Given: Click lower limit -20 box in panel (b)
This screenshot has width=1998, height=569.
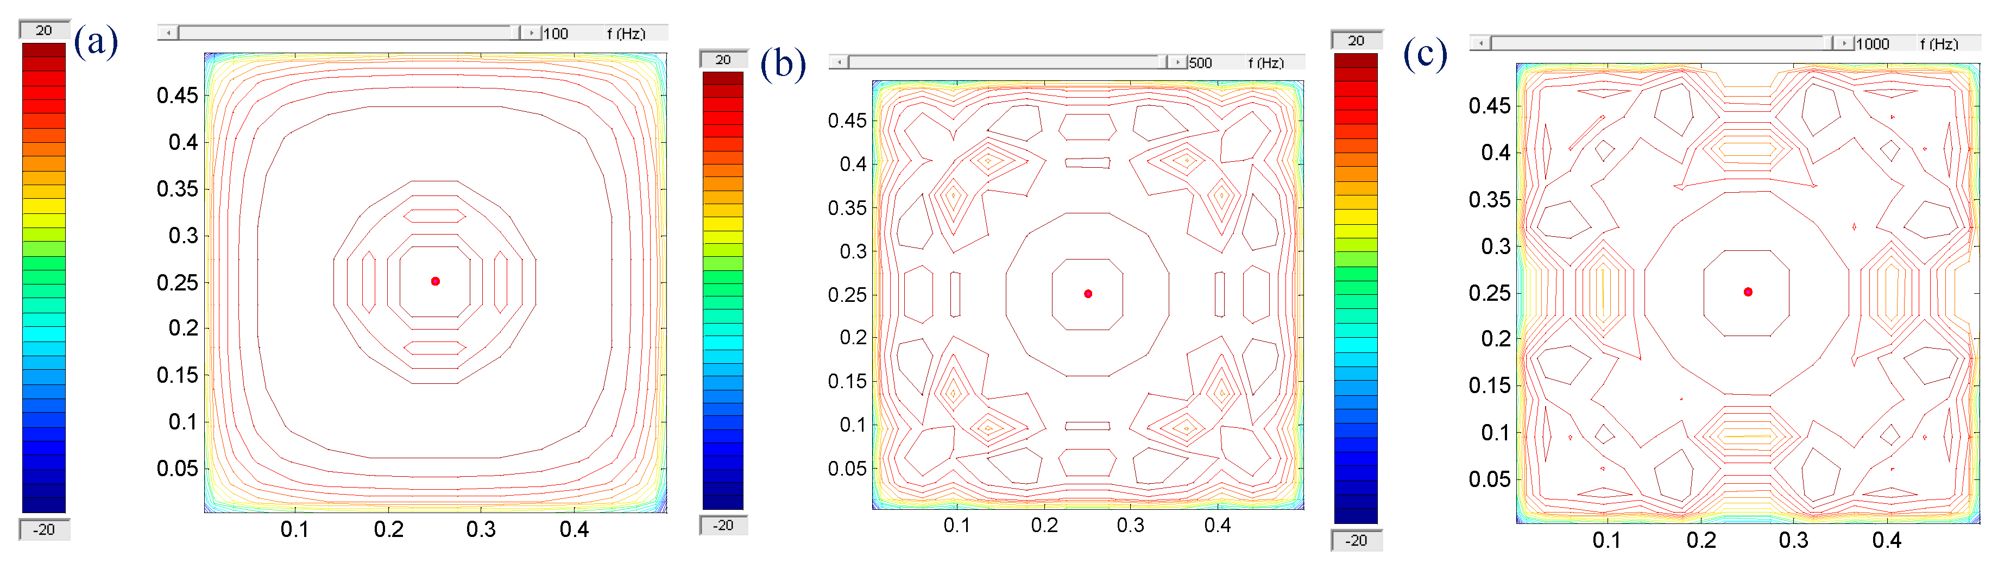Looking at the screenshot, I should pyautogui.click(x=723, y=526).
